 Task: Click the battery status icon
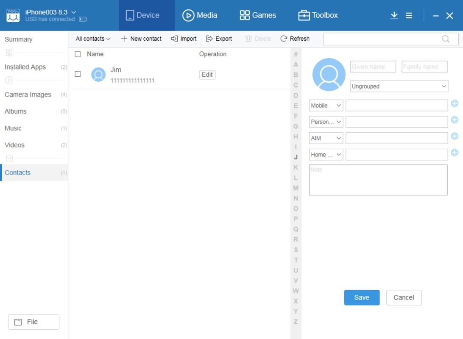83,19
